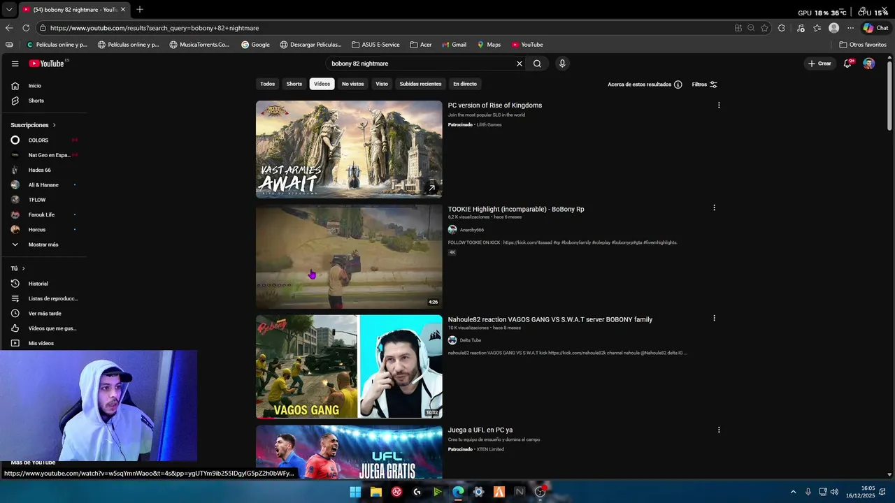Open the Otros favoritos folder

862,45
